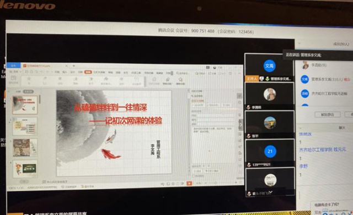Collapse the chat panel chevron

coord(300,128)
